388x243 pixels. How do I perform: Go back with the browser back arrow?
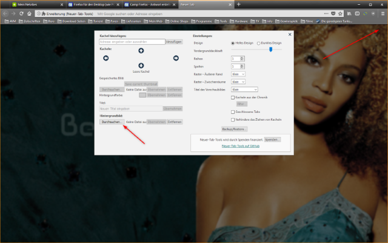[5, 13]
